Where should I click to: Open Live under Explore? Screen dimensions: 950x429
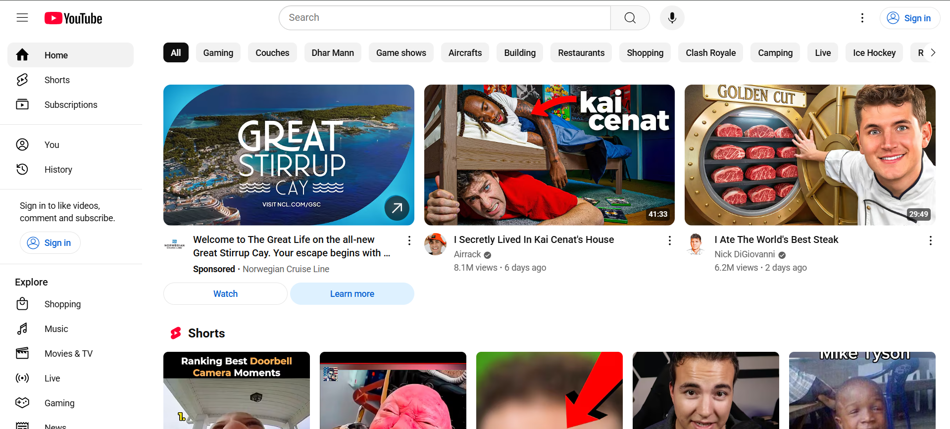coord(70,378)
